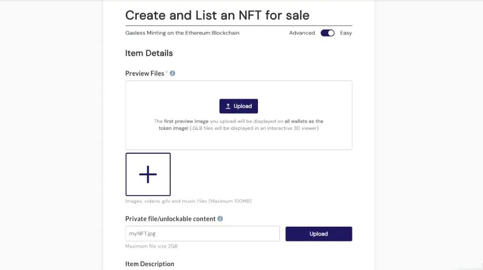Click the Item Details section heading
483x270 pixels.
(149, 53)
